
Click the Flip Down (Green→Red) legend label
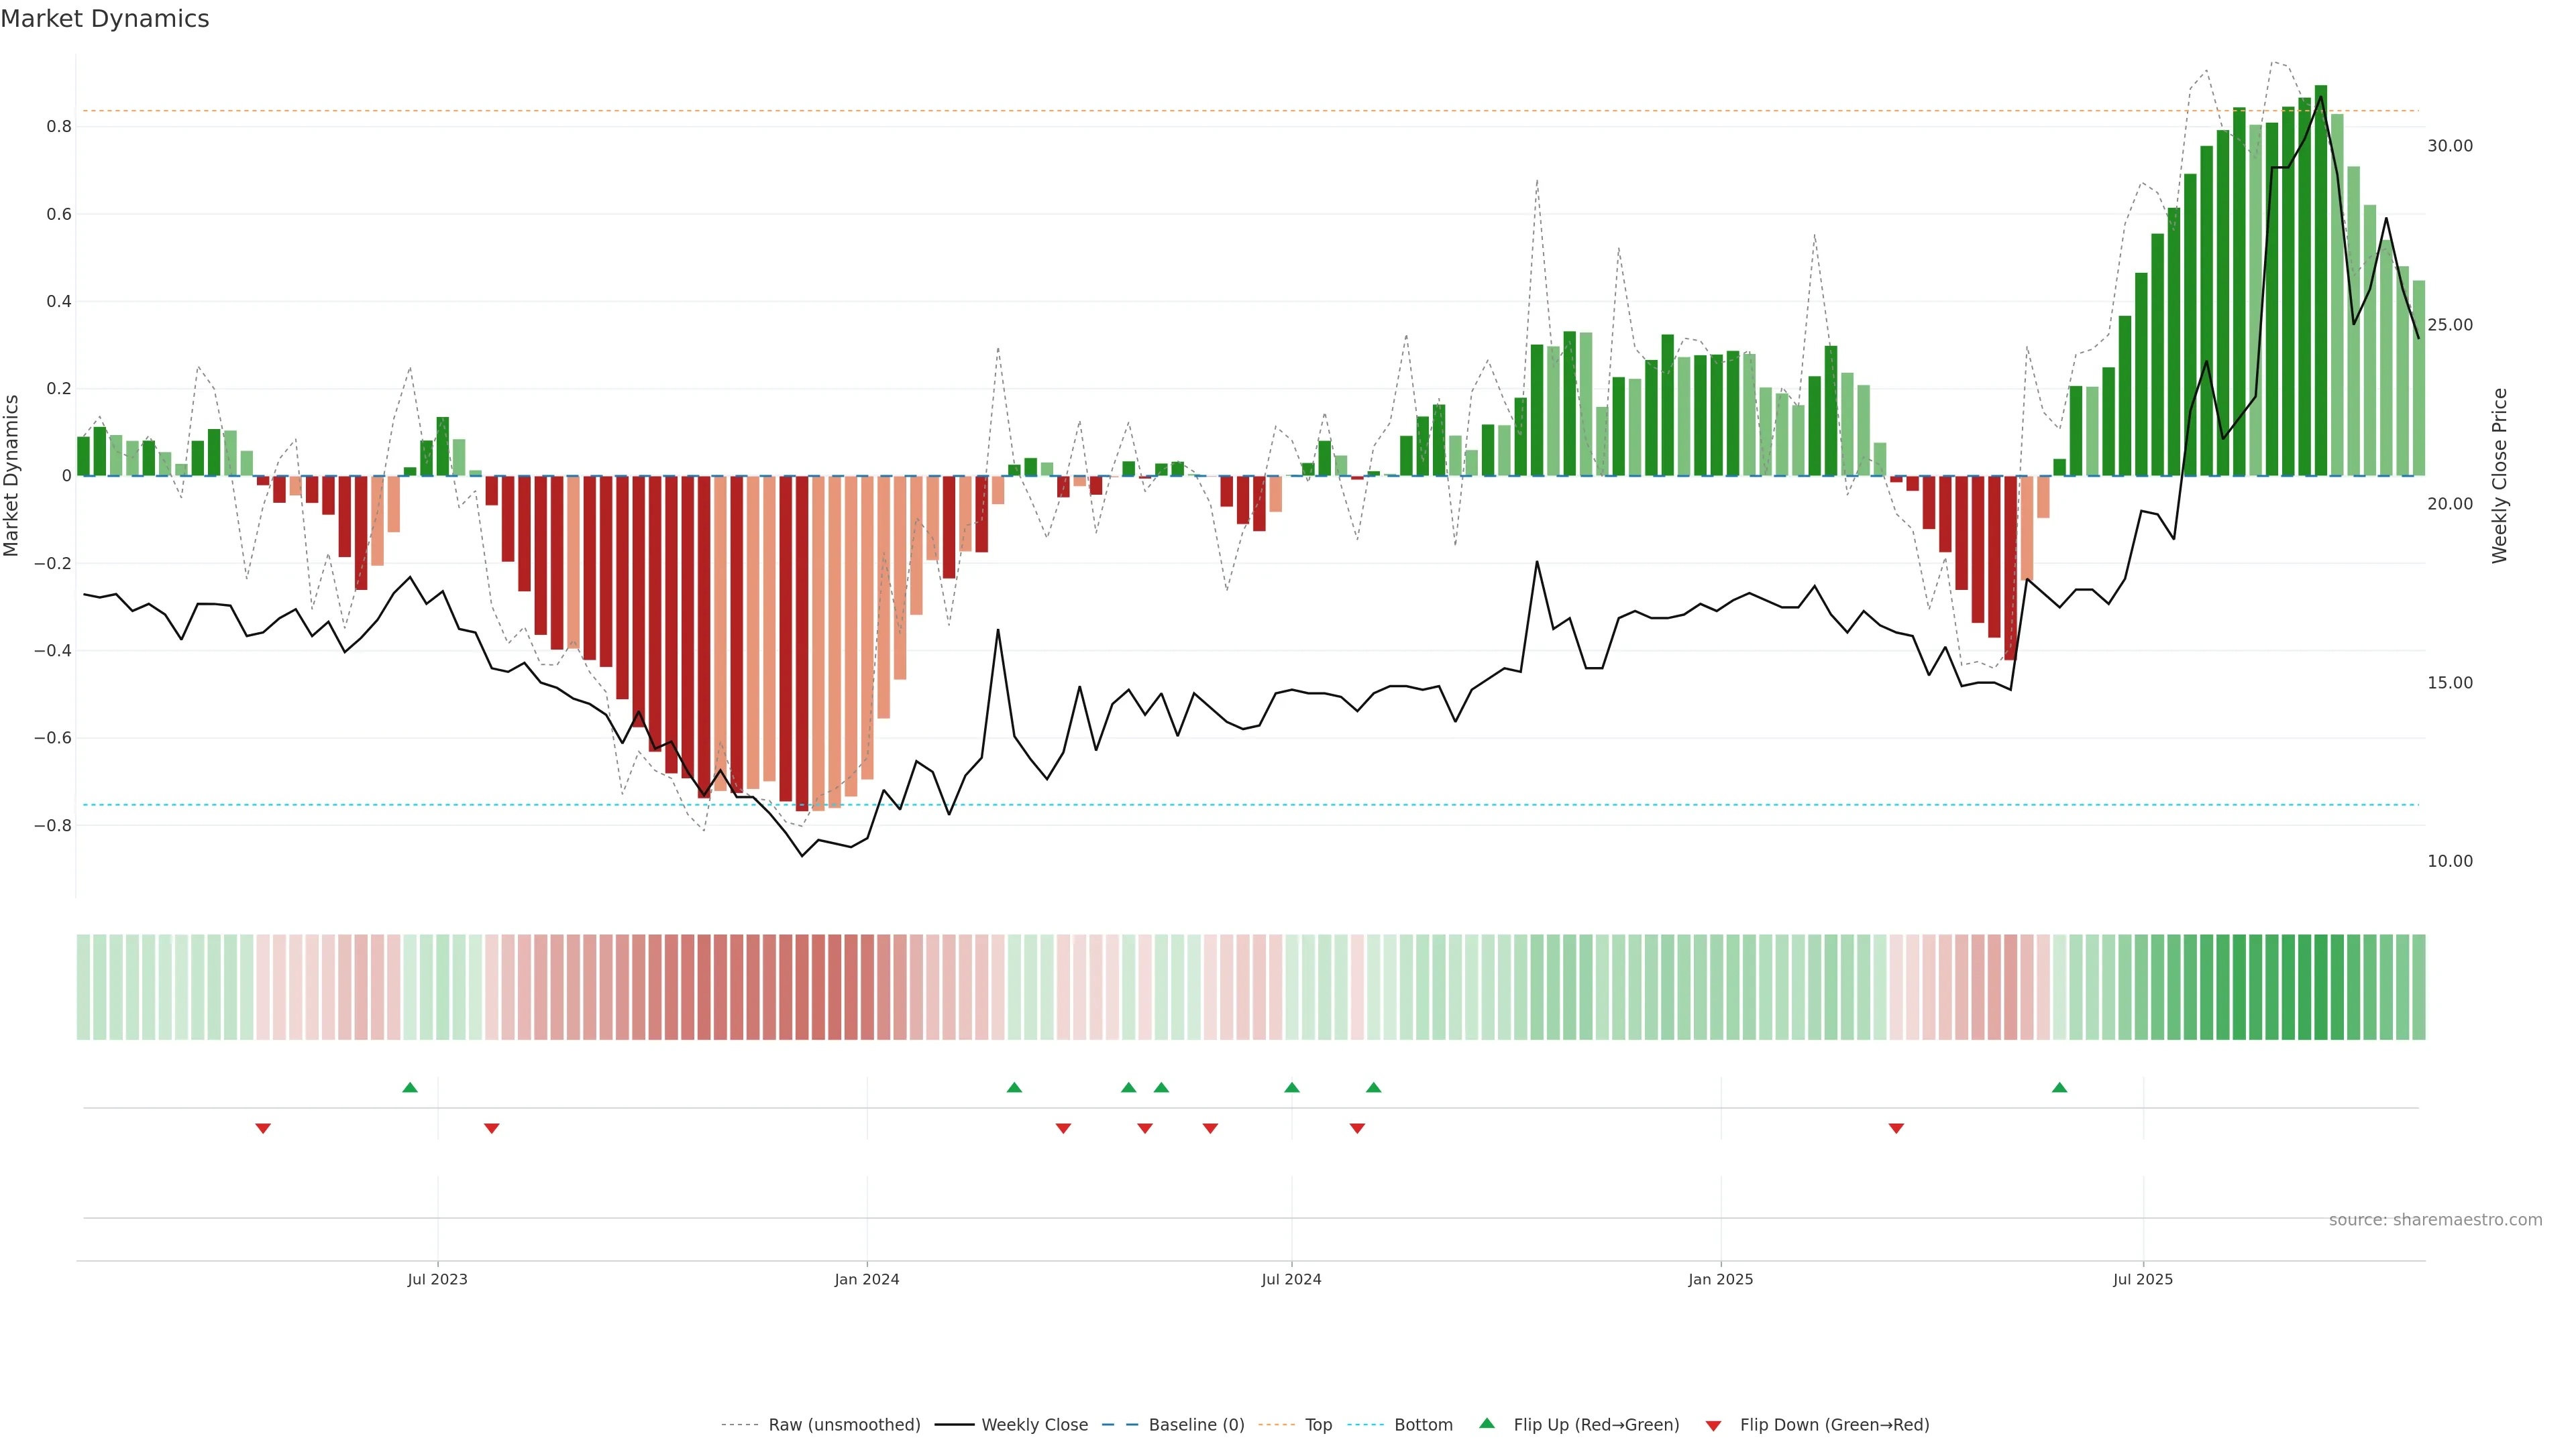click(x=1834, y=1424)
